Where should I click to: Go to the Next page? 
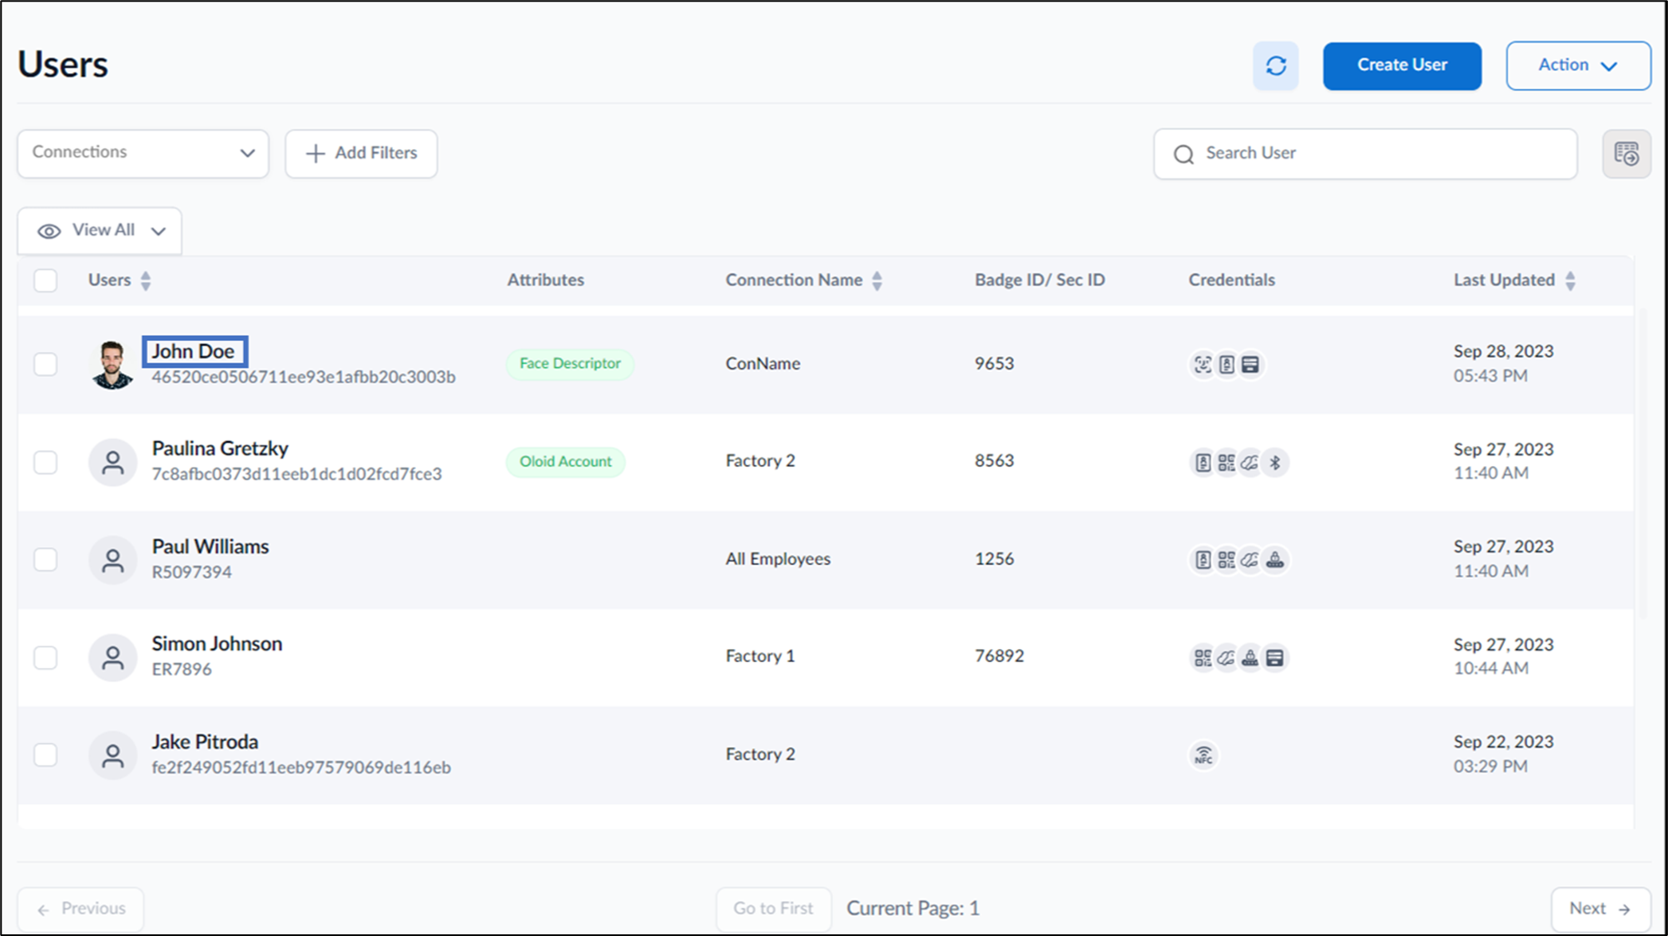(1600, 909)
